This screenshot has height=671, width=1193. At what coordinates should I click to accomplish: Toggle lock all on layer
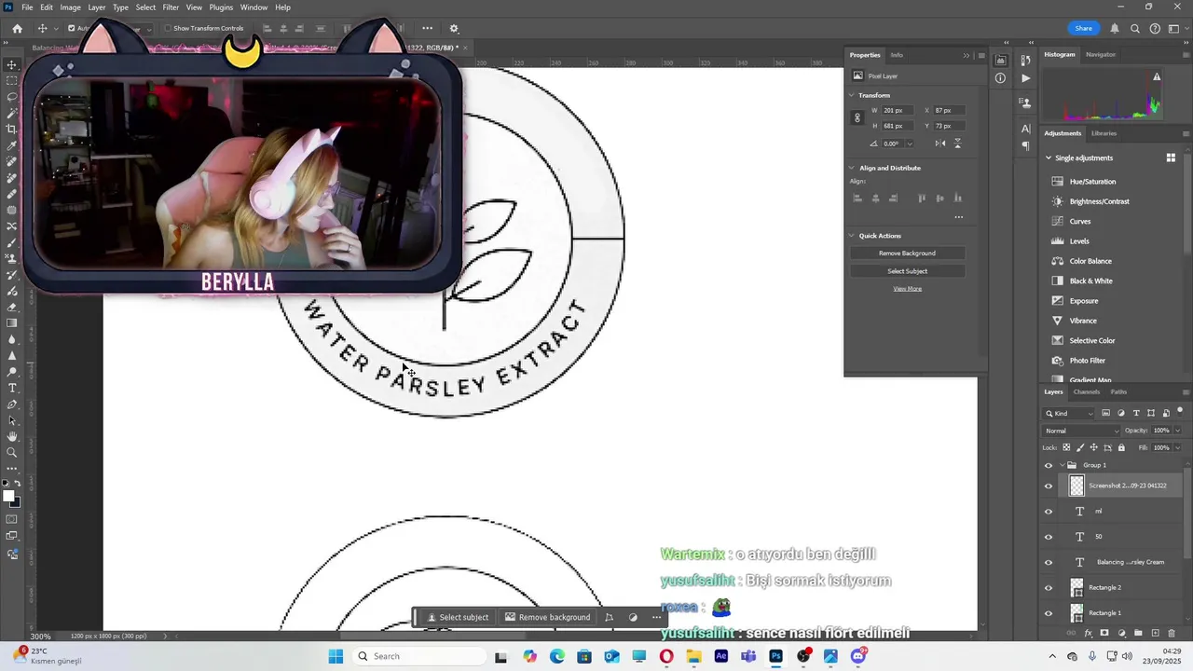tap(1121, 447)
